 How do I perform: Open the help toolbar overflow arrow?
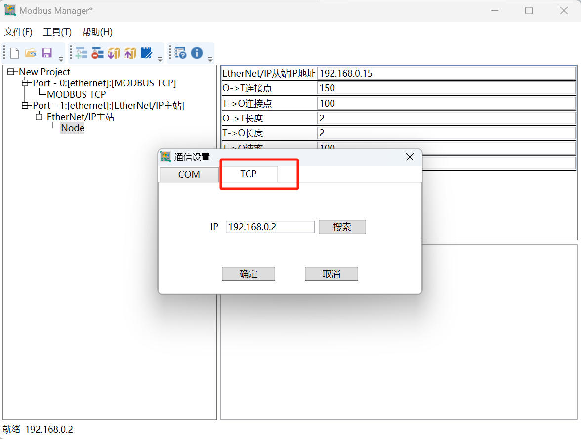coord(210,59)
